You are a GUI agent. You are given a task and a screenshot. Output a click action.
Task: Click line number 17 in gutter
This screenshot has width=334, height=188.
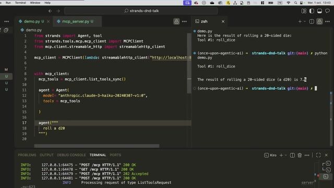click(x=25, y=123)
